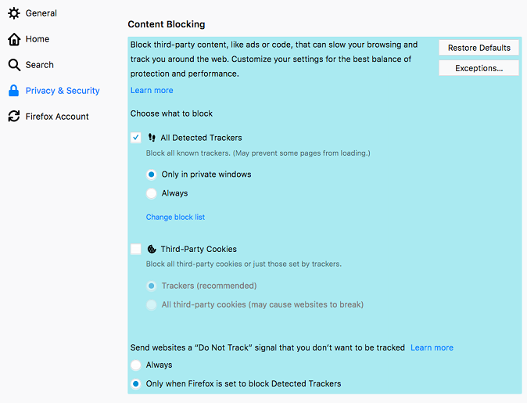
Task: Switch to the Search settings tab
Action: pyautogui.click(x=39, y=65)
